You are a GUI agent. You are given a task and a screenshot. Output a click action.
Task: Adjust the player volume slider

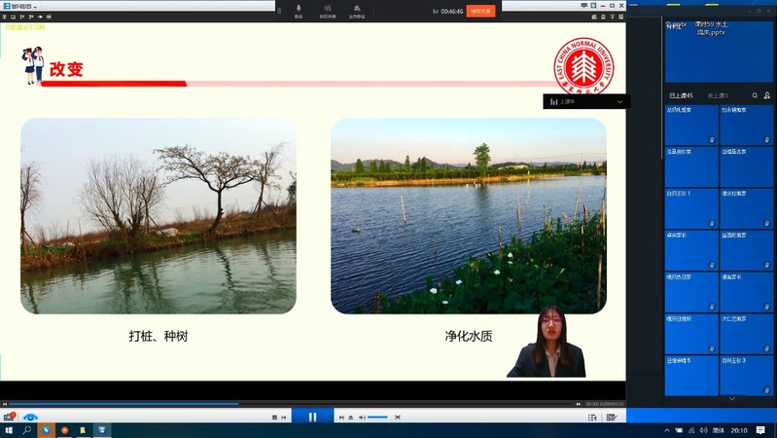point(377,418)
